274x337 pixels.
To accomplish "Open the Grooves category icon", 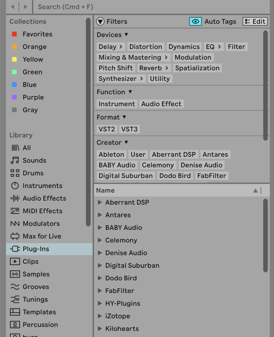I will pos(15,287).
